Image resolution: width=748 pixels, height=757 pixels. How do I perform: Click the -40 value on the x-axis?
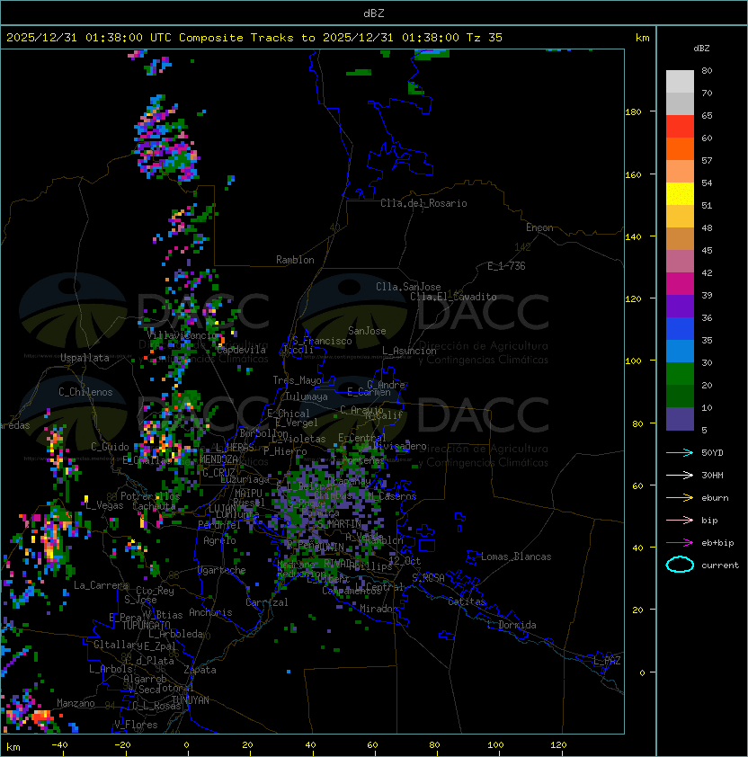(59, 745)
